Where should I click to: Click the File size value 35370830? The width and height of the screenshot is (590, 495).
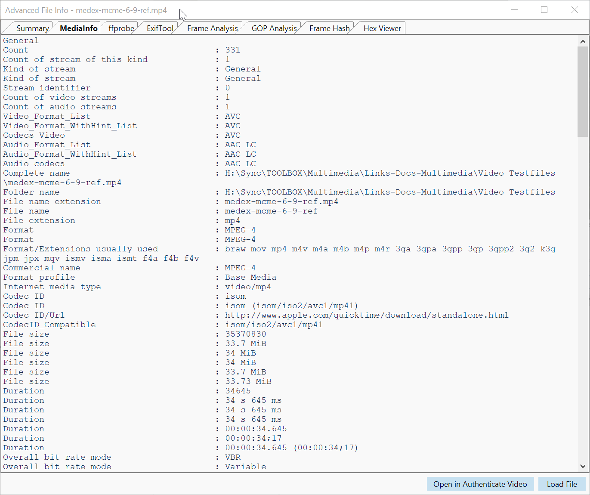(245, 334)
